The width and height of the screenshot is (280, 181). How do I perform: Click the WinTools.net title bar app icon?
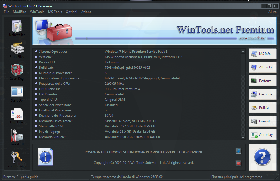click(5, 6)
